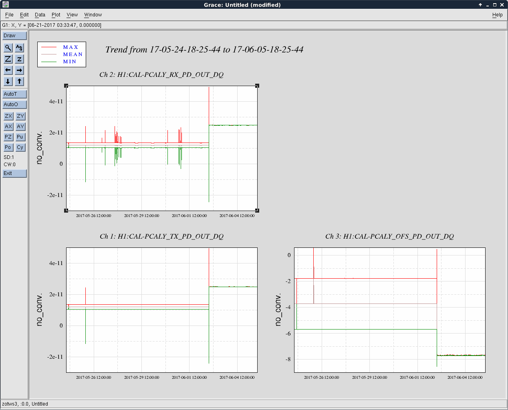Open the Edit menu
The width and height of the screenshot is (508, 410).
tap(24, 15)
